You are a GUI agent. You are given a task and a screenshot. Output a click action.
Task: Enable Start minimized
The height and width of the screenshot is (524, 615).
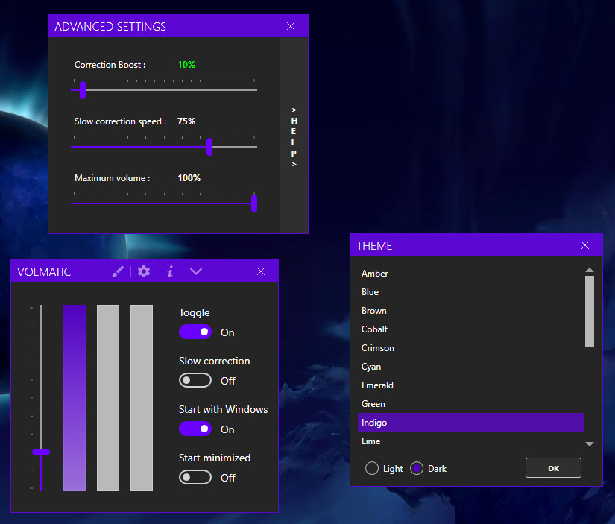pyautogui.click(x=195, y=477)
